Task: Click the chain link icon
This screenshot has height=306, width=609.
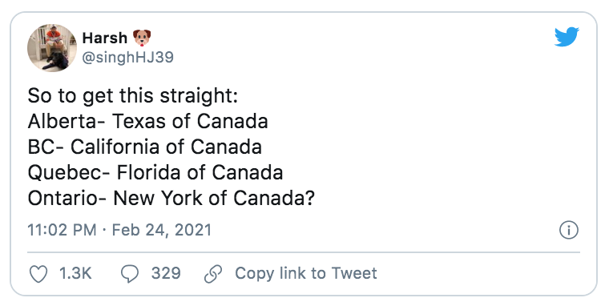Action: point(213,274)
